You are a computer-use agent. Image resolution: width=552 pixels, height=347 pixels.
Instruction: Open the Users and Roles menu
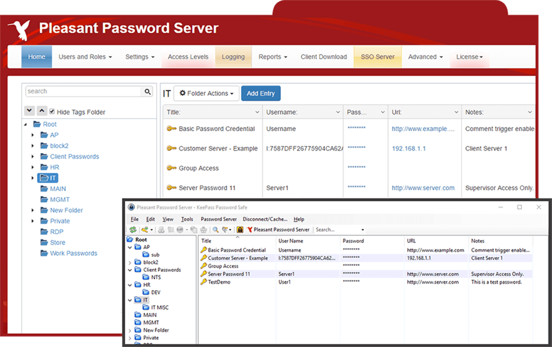(x=85, y=57)
